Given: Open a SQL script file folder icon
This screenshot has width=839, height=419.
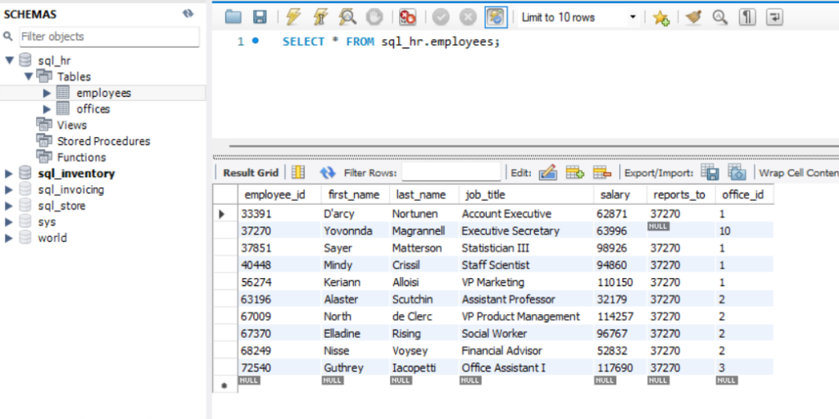Looking at the screenshot, I should pyautogui.click(x=234, y=17).
